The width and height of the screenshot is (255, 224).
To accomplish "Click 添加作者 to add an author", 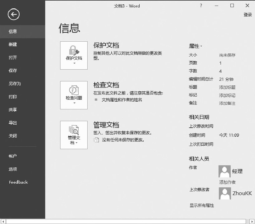I will coord(227,182).
